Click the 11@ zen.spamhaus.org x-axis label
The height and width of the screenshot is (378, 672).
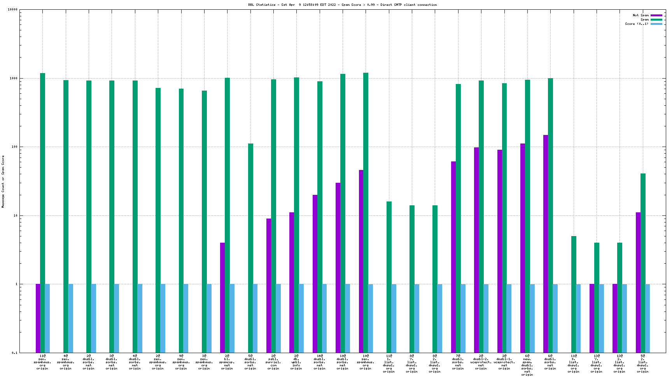point(42,362)
